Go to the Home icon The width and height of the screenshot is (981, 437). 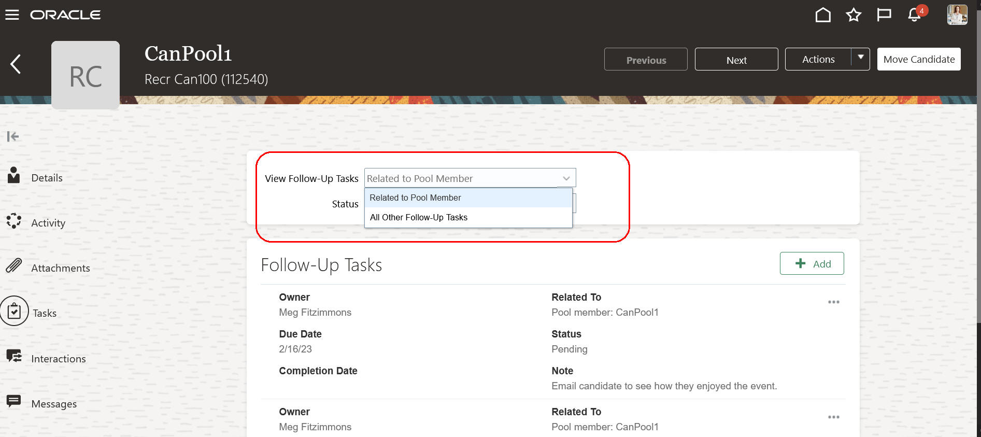(822, 15)
